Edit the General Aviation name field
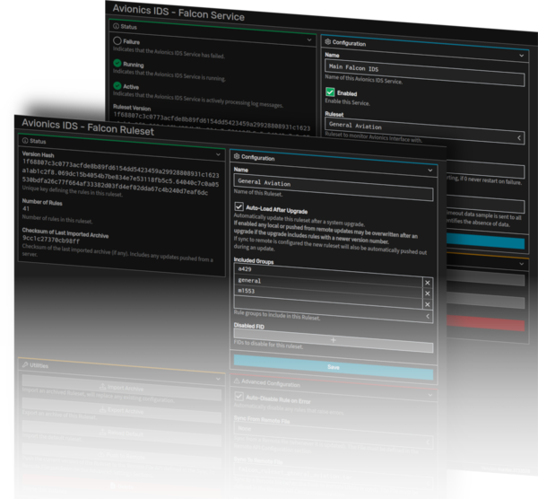538x499 pixels. point(333,181)
